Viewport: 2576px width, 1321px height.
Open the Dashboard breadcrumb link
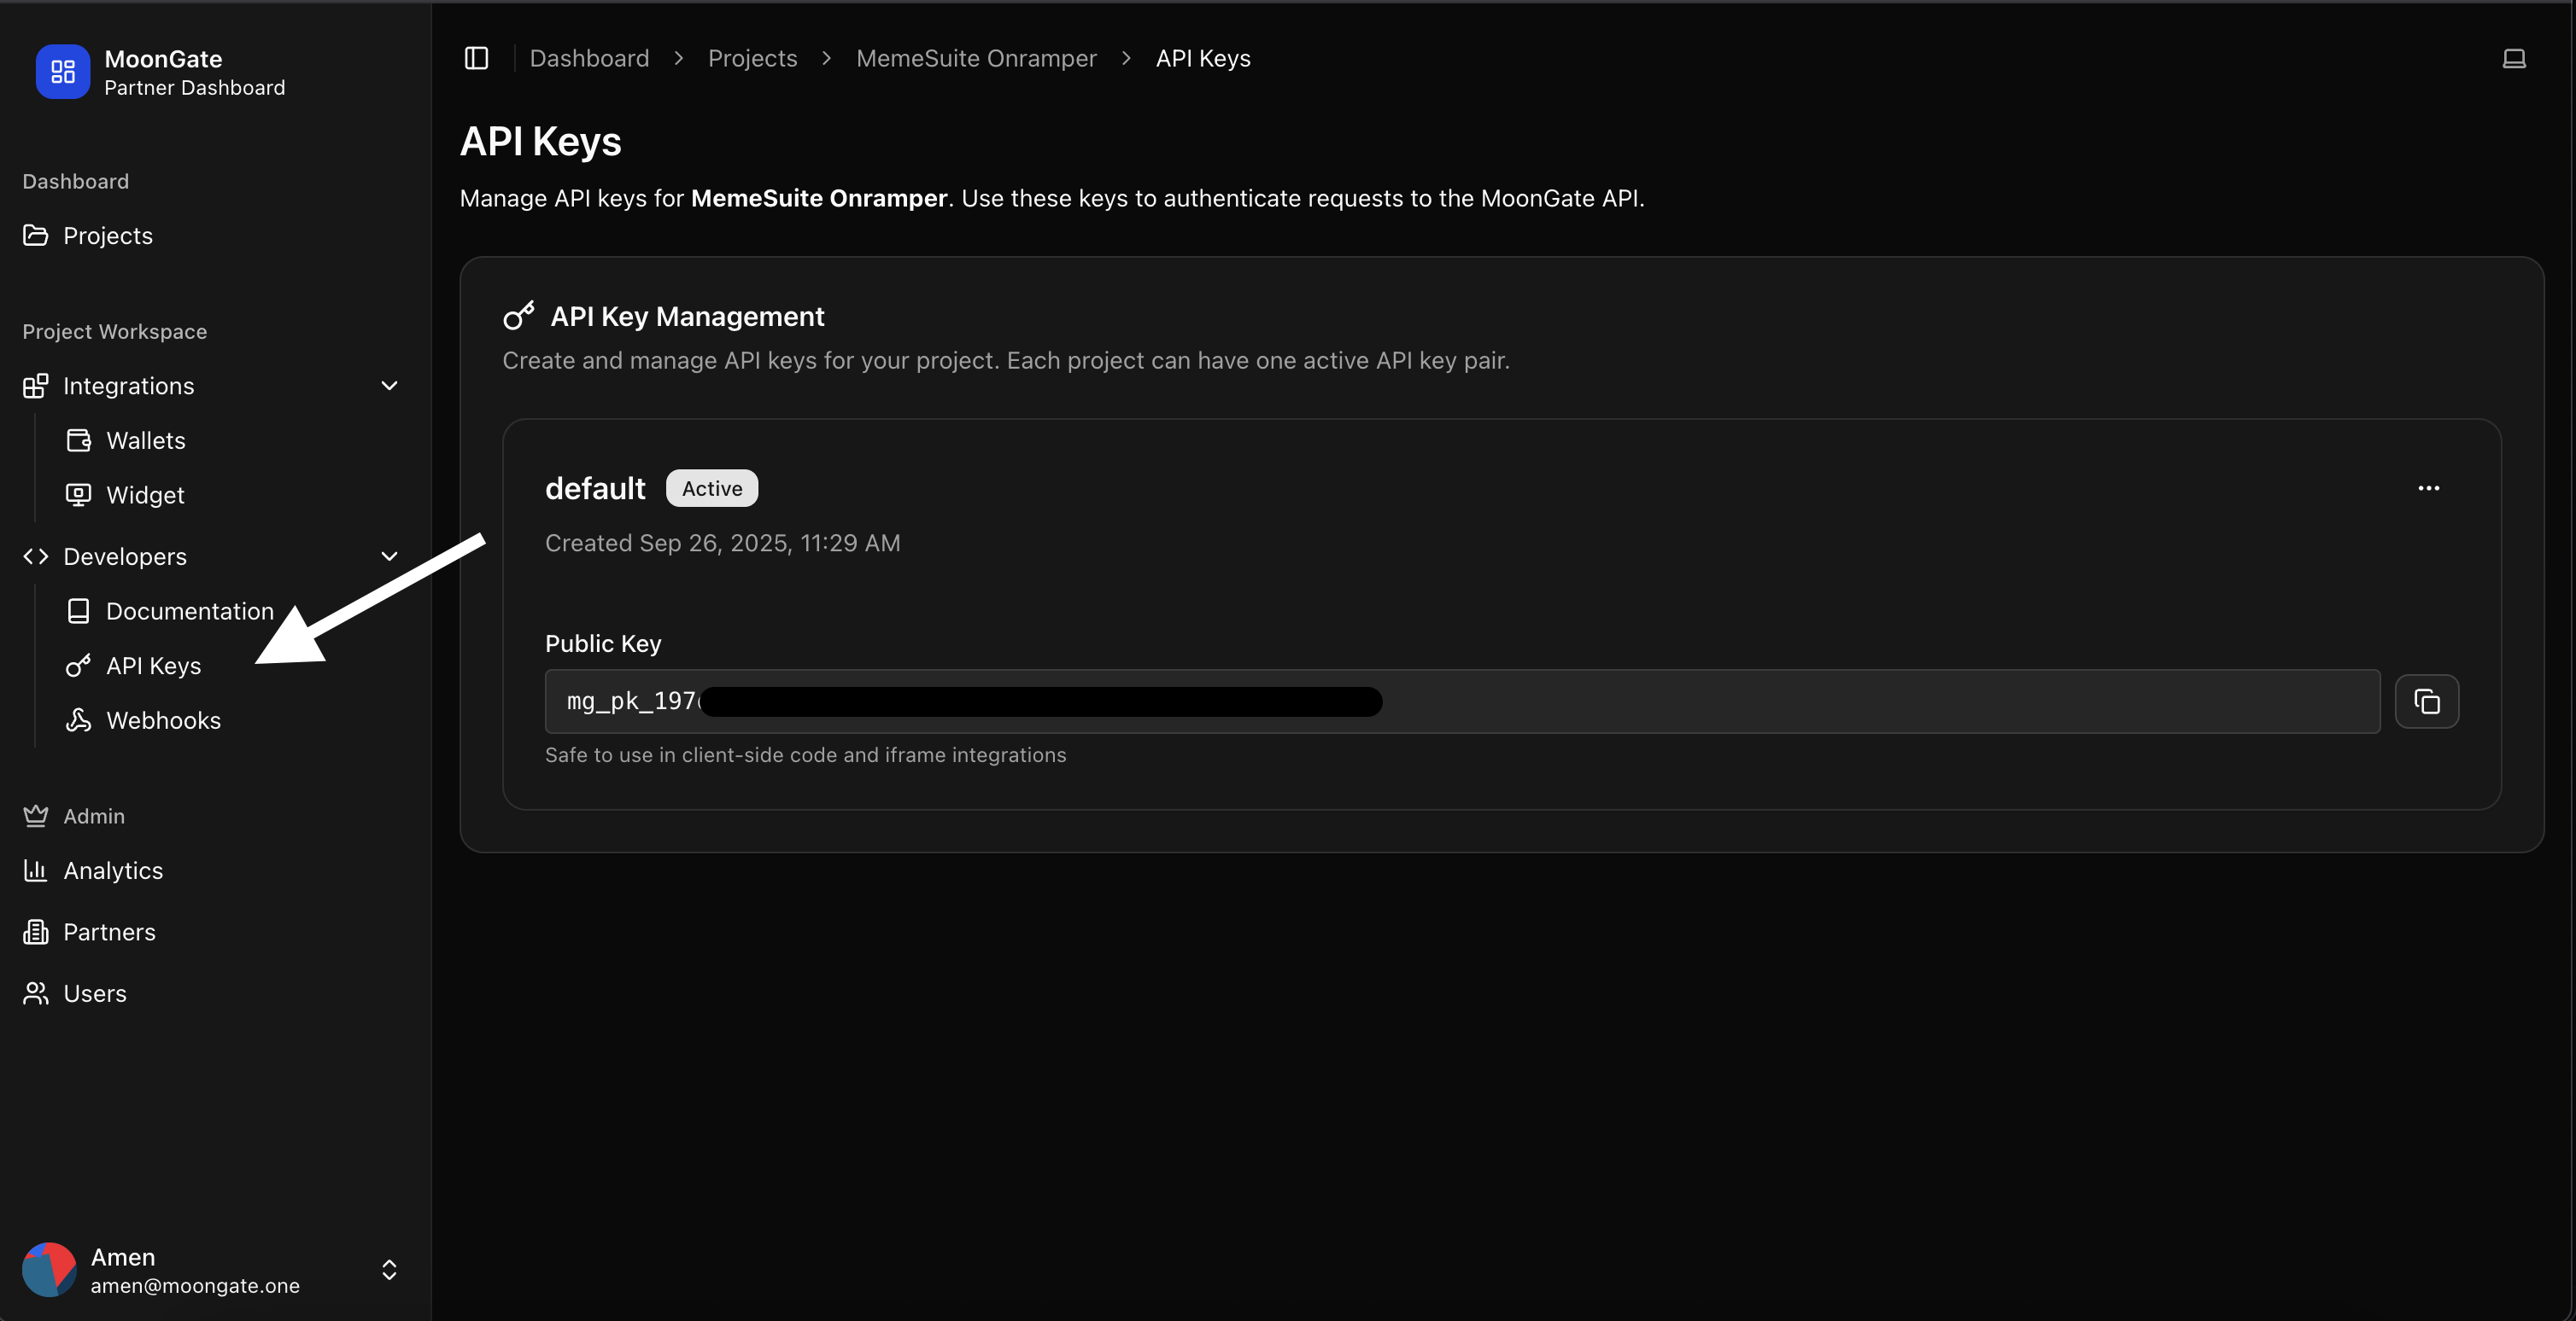589,58
